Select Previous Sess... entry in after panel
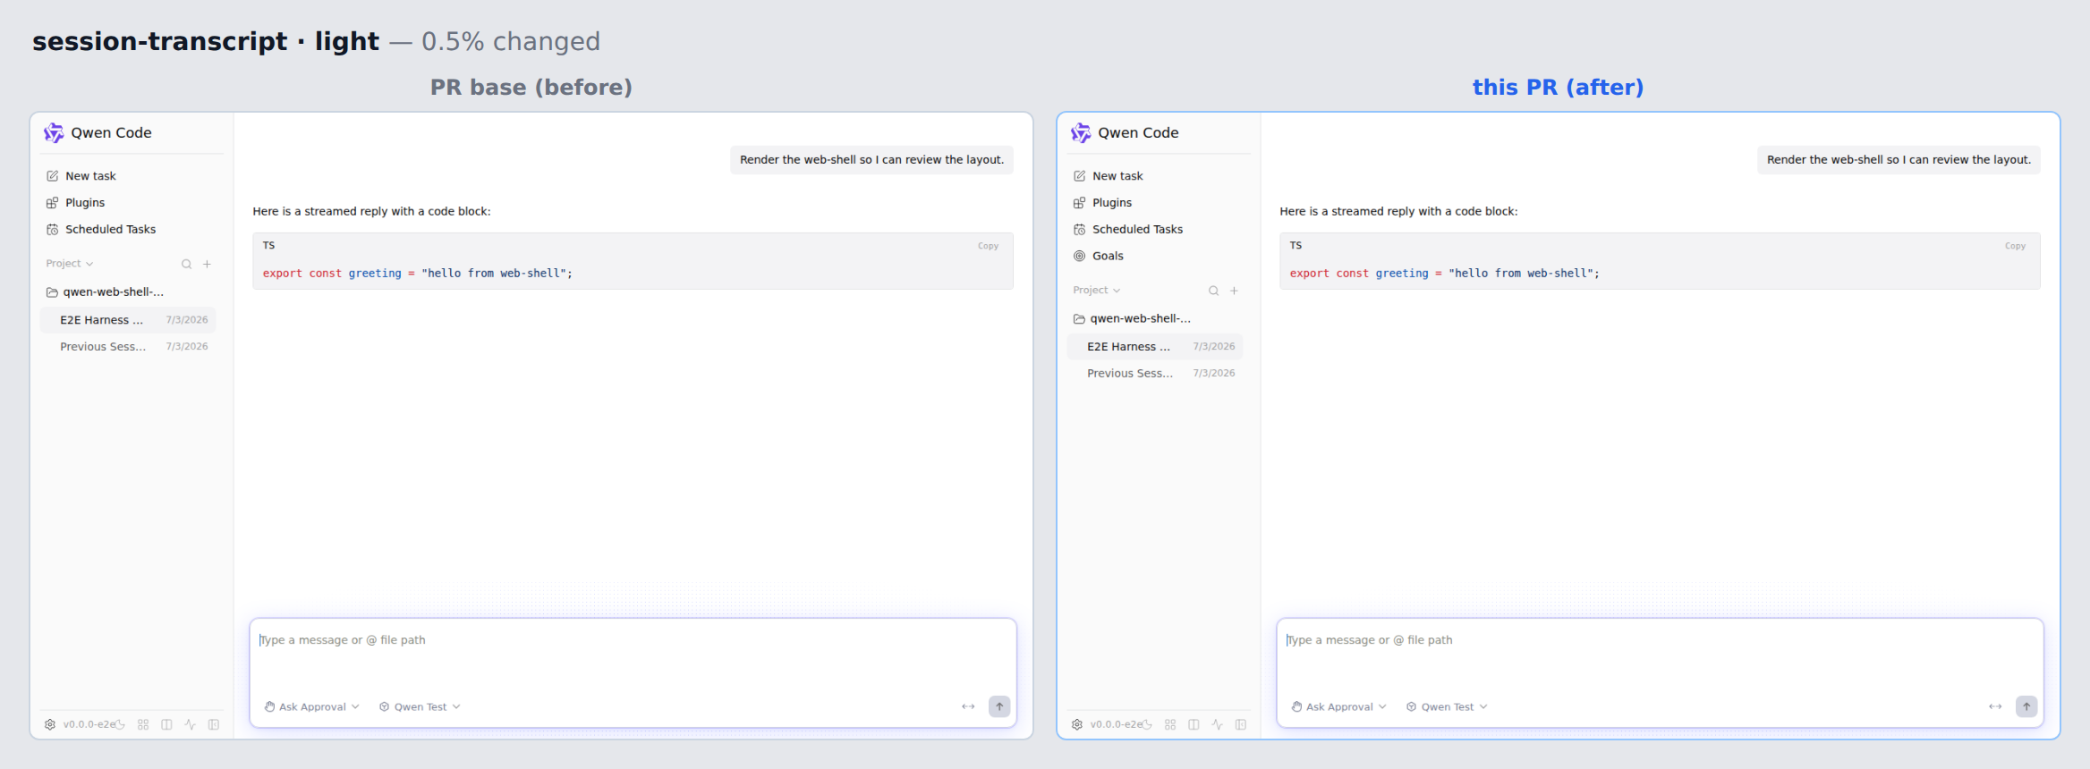The image size is (2090, 769). tap(1155, 374)
